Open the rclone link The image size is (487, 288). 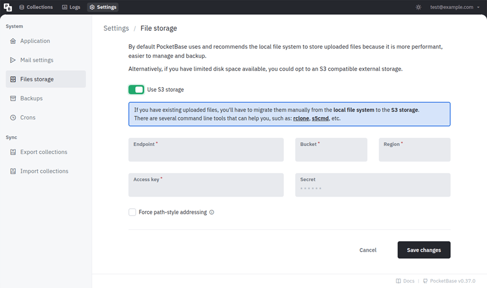point(301,118)
